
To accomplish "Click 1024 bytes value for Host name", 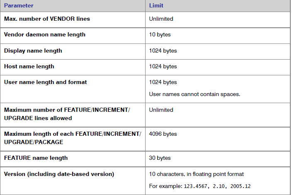I will 163,66.
